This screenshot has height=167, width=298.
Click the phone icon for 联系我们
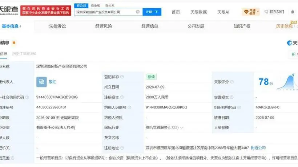[266, 12]
